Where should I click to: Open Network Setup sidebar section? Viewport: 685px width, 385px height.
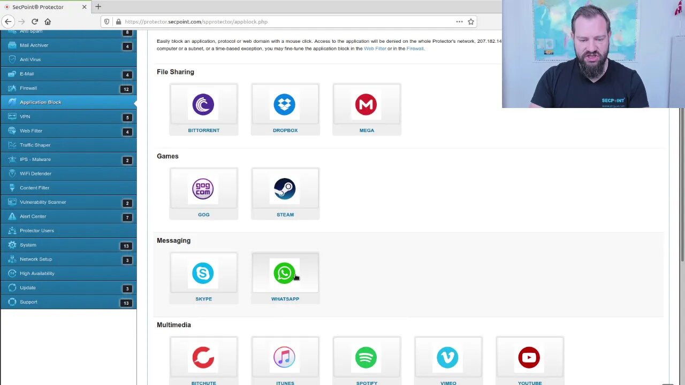68,259
